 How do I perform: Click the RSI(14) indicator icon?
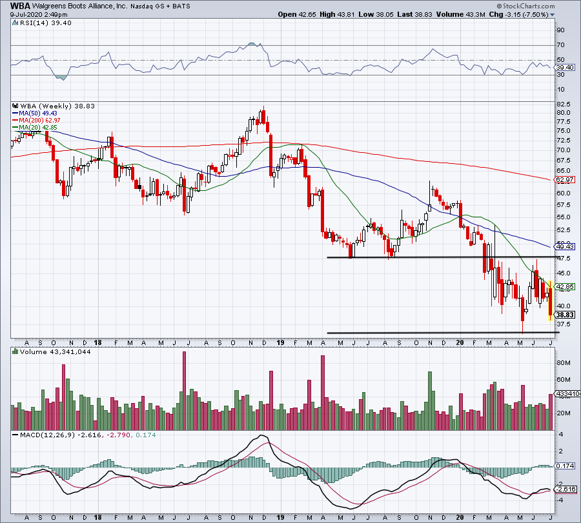click(x=15, y=23)
